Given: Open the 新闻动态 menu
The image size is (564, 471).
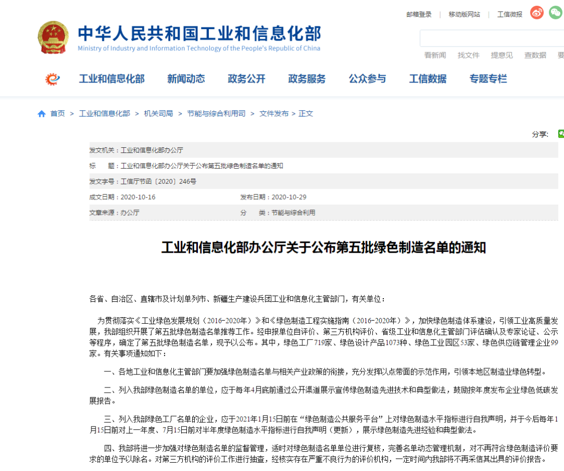Looking at the screenshot, I should (x=186, y=79).
